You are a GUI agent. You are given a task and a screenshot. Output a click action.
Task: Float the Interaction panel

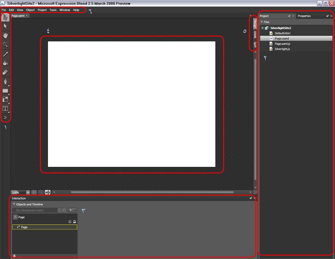tap(251, 198)
